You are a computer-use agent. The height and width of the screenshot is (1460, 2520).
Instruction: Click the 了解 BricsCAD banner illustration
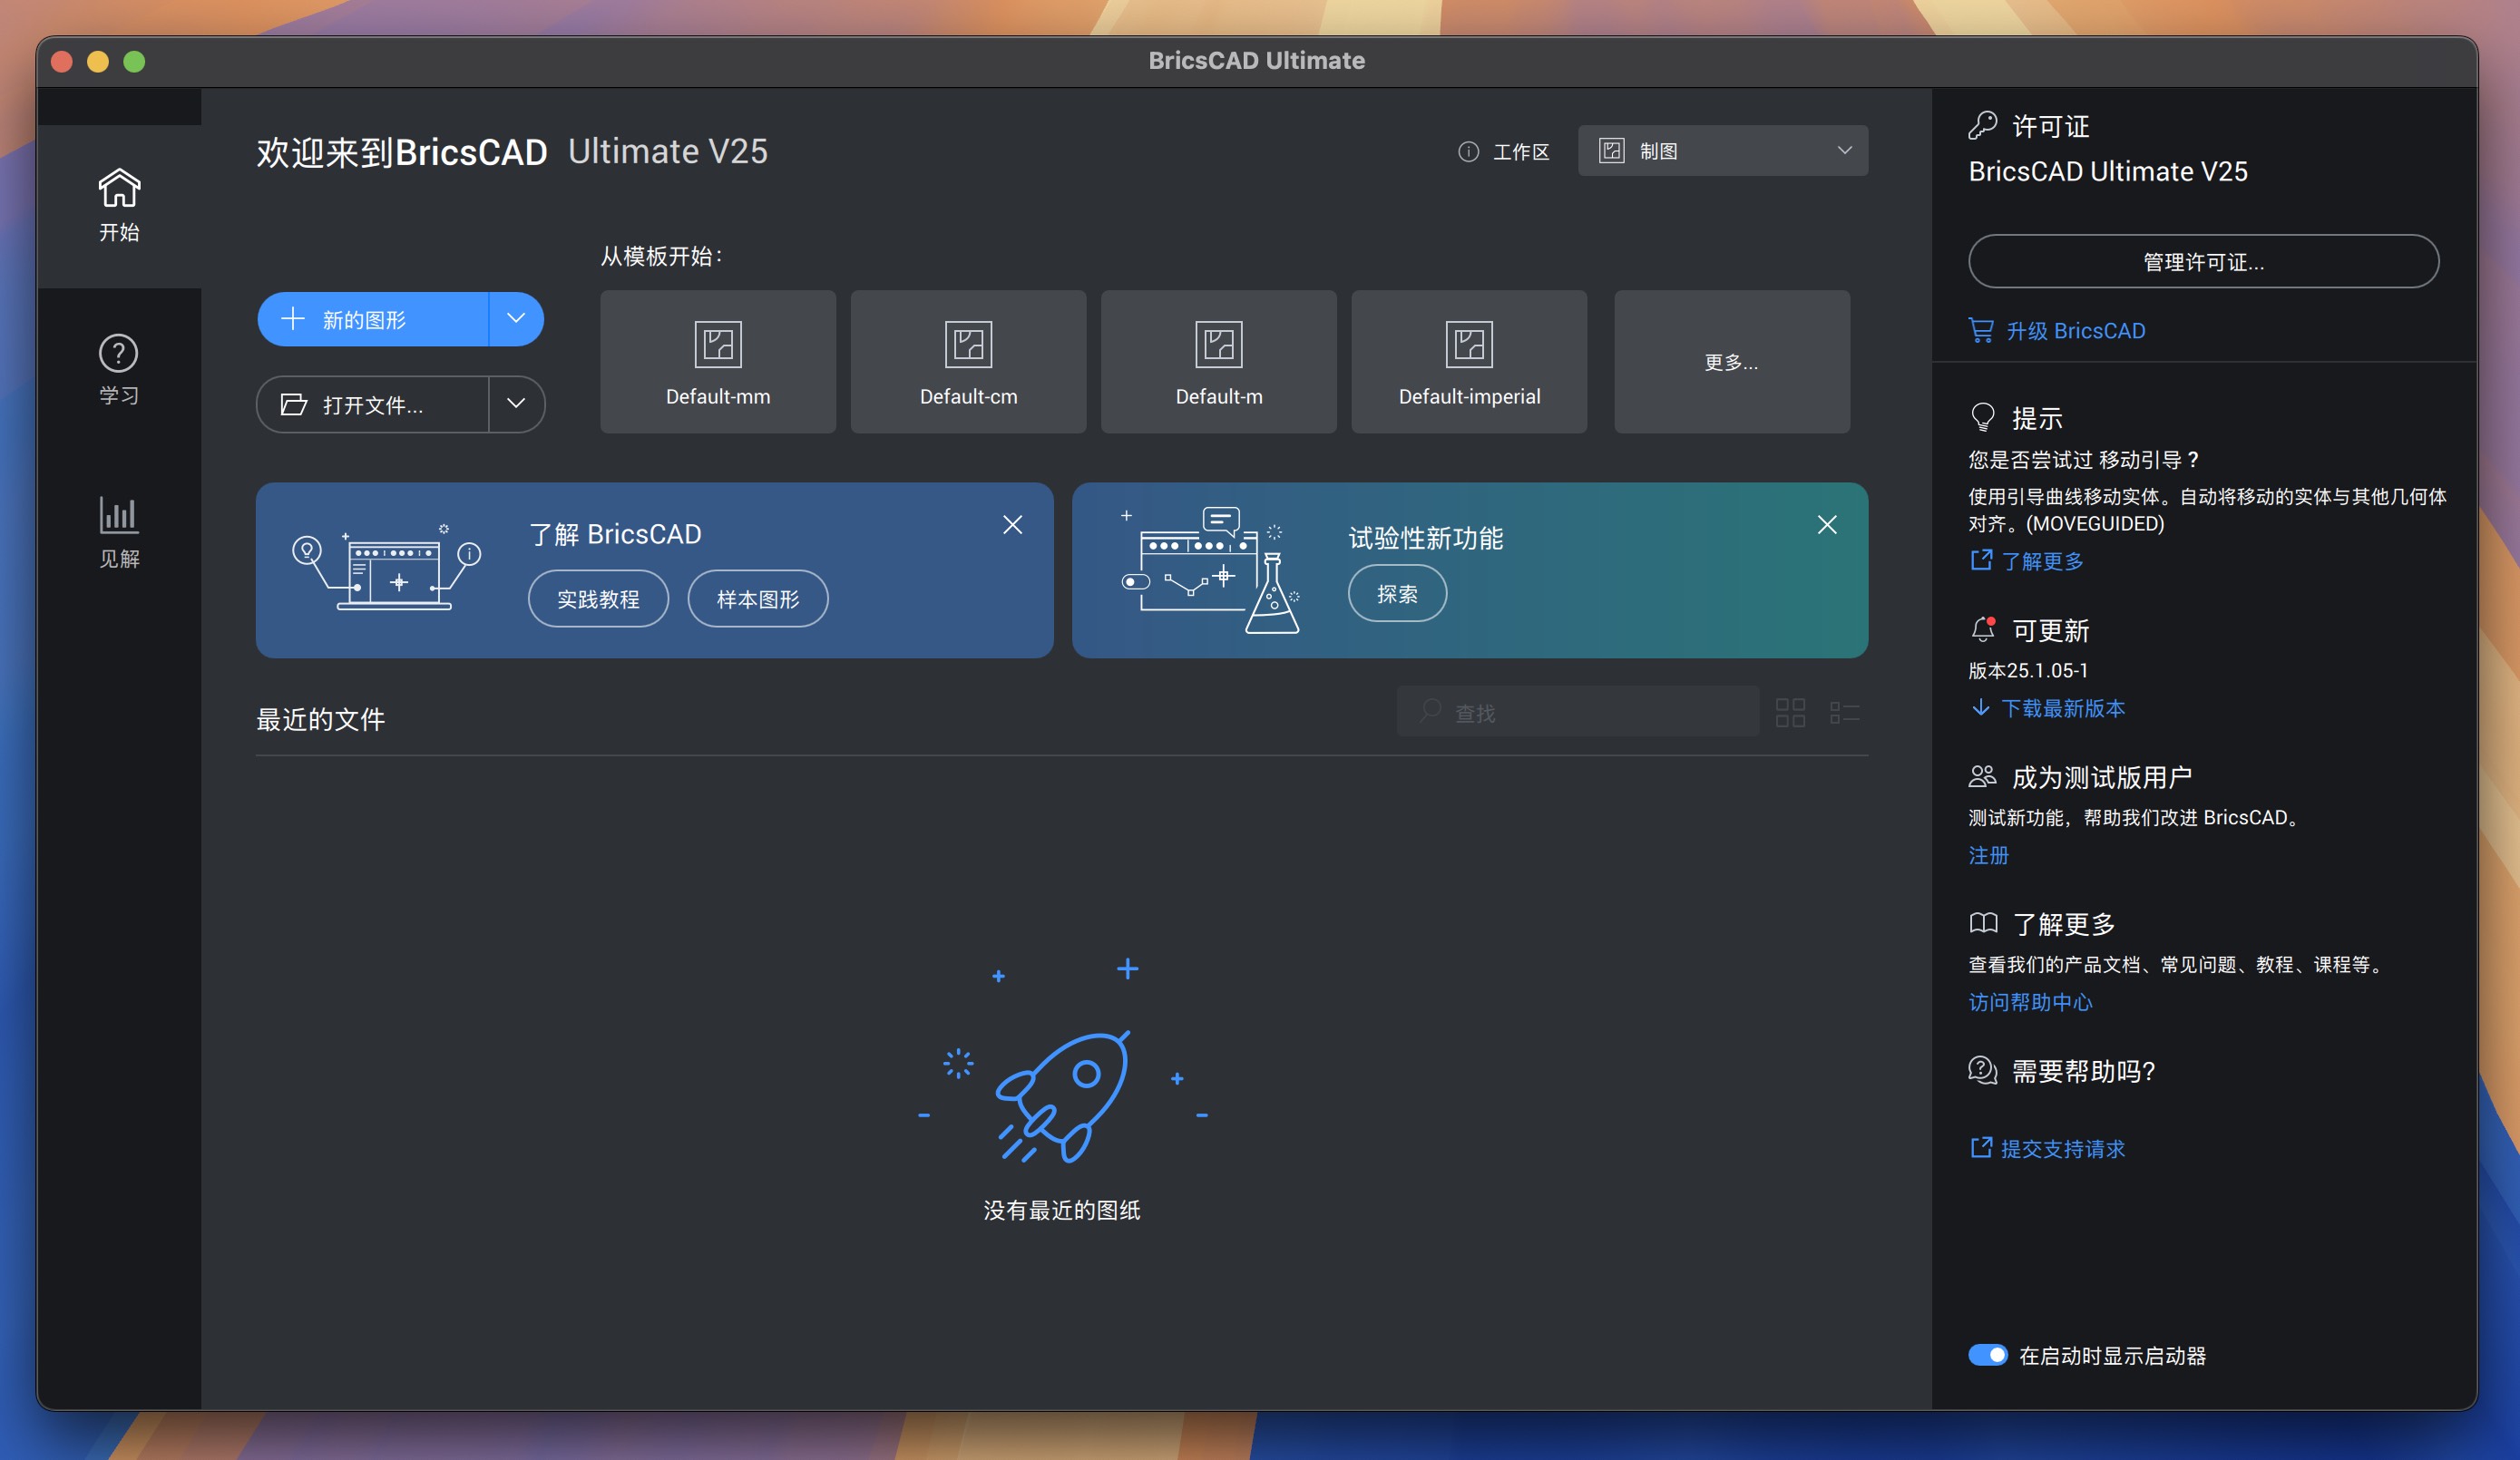[x=386, y=566]
